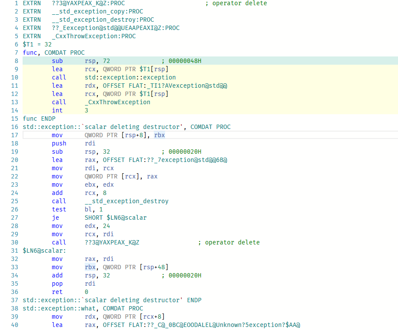Click '__std_exception_destroy:PROC' on line 3
The height and width of the screenshot is (330, 398).
point(103,20)
